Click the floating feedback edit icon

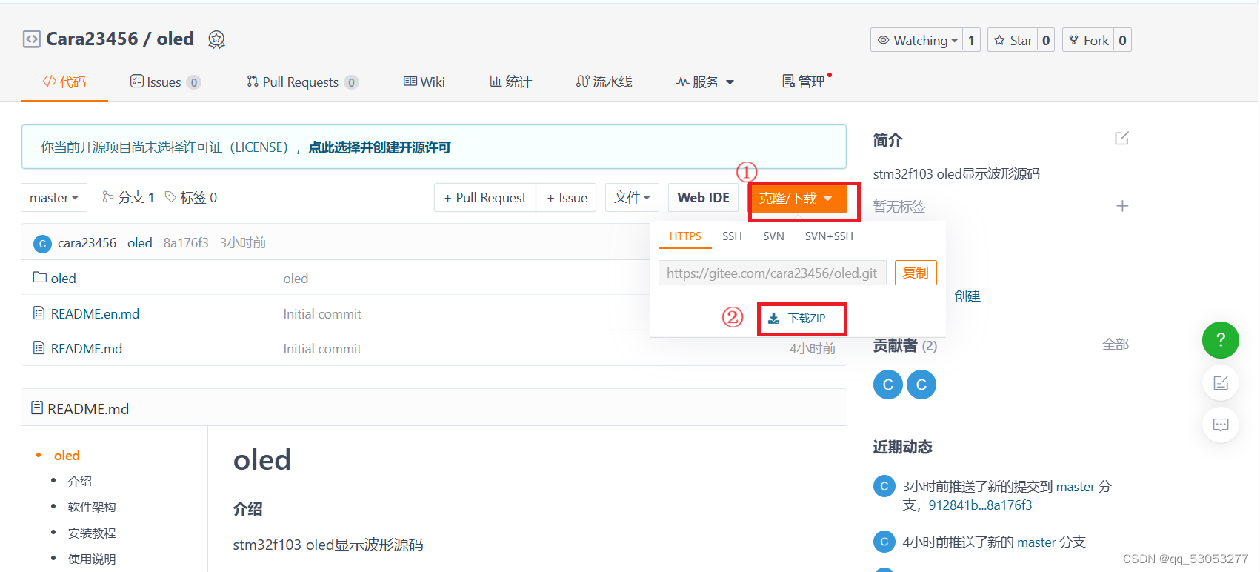click(x=1220, y=383)
